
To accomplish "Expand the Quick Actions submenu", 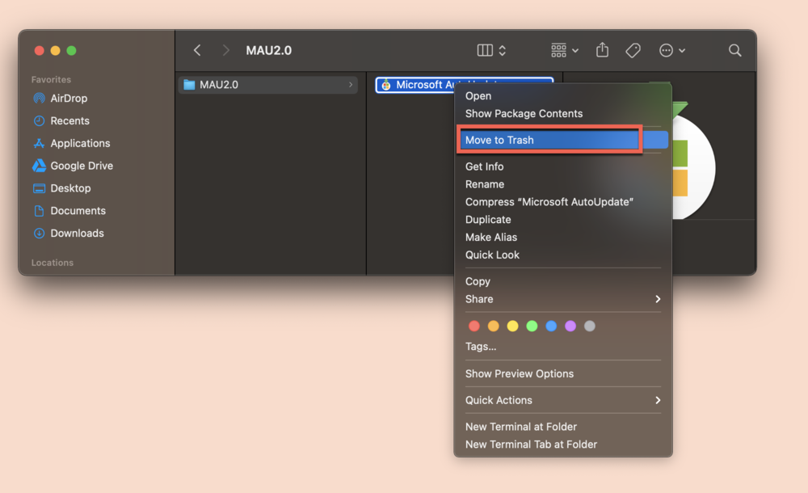I will [562, 400].
